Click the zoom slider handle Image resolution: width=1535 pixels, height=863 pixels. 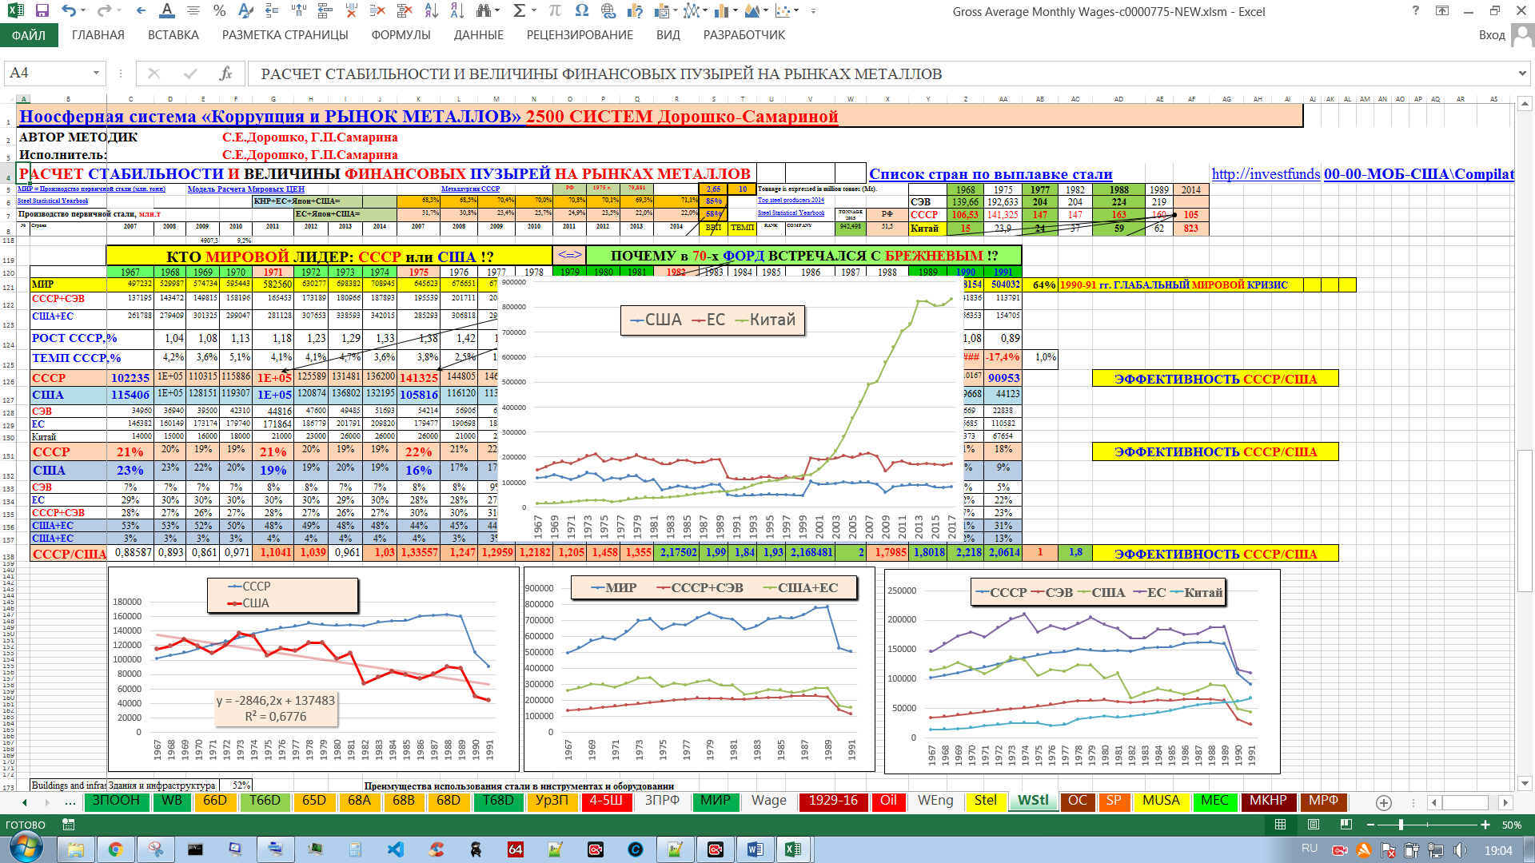pos(1401,825)
